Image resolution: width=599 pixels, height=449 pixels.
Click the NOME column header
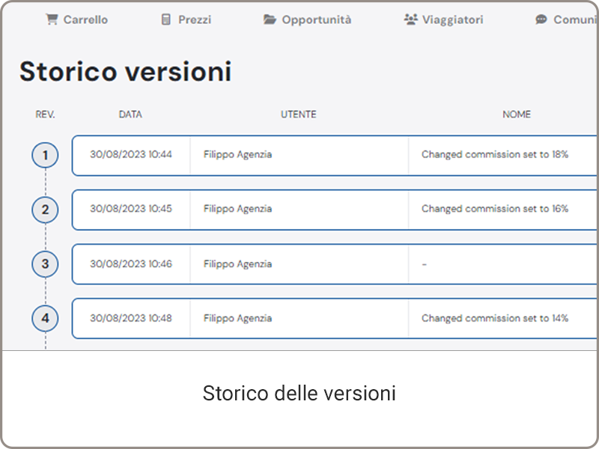[517, 114]
